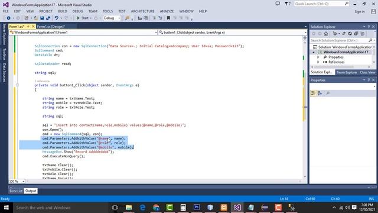378x213 pixels.
Task: Open the DEBUG menu
Action: pos(77,11)
